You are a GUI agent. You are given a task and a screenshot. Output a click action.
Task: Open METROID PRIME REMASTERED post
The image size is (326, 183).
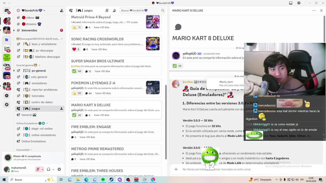click(x=115, y=154)
